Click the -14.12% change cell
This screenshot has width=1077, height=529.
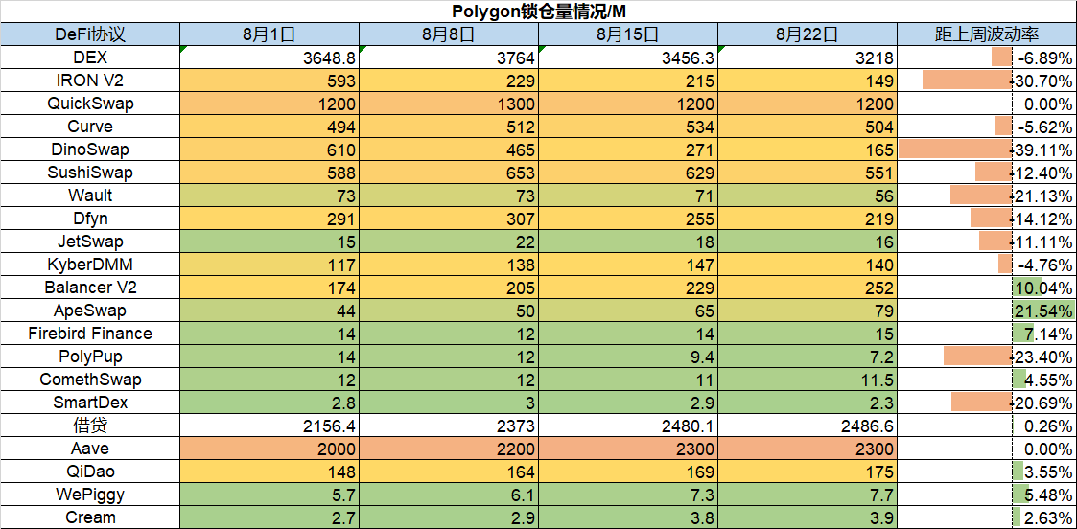[987, 218]
